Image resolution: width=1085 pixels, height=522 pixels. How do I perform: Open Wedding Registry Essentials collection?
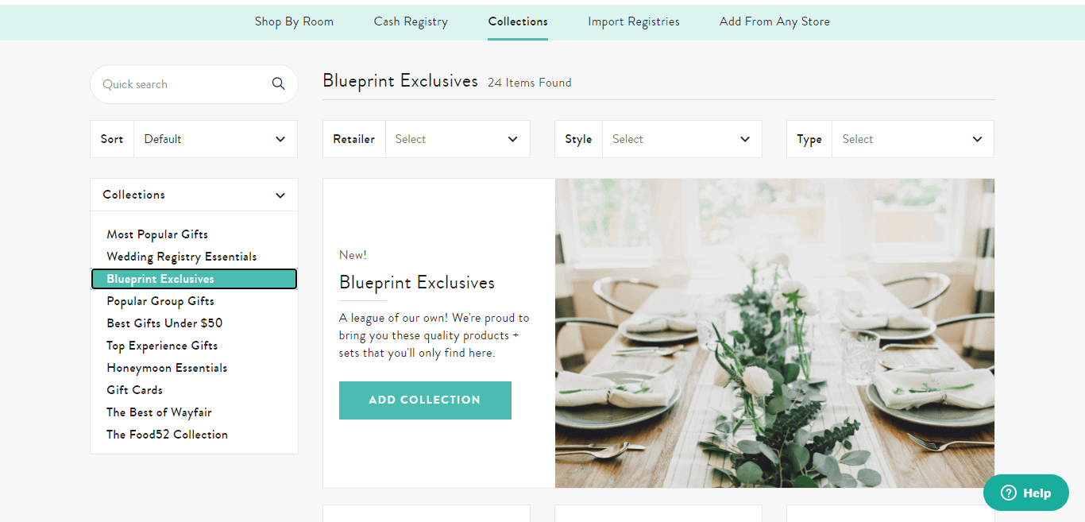coord(182,257)
